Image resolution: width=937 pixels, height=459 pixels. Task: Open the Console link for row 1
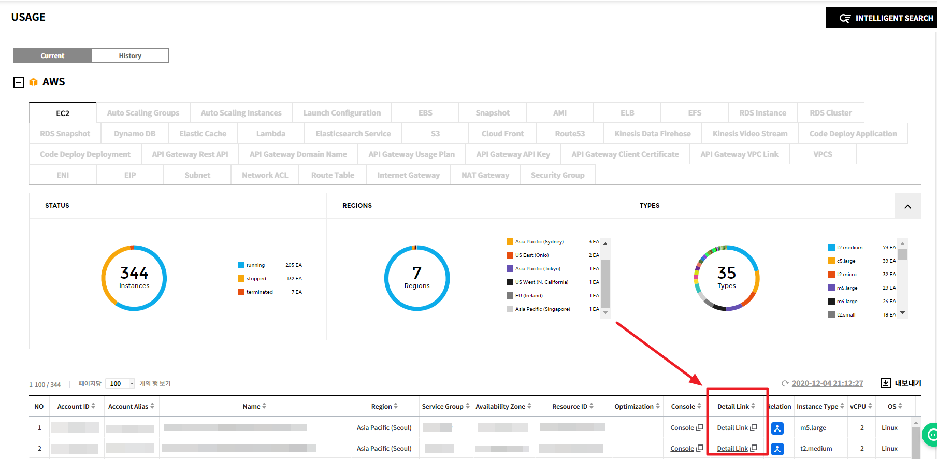tap(682, 428)
